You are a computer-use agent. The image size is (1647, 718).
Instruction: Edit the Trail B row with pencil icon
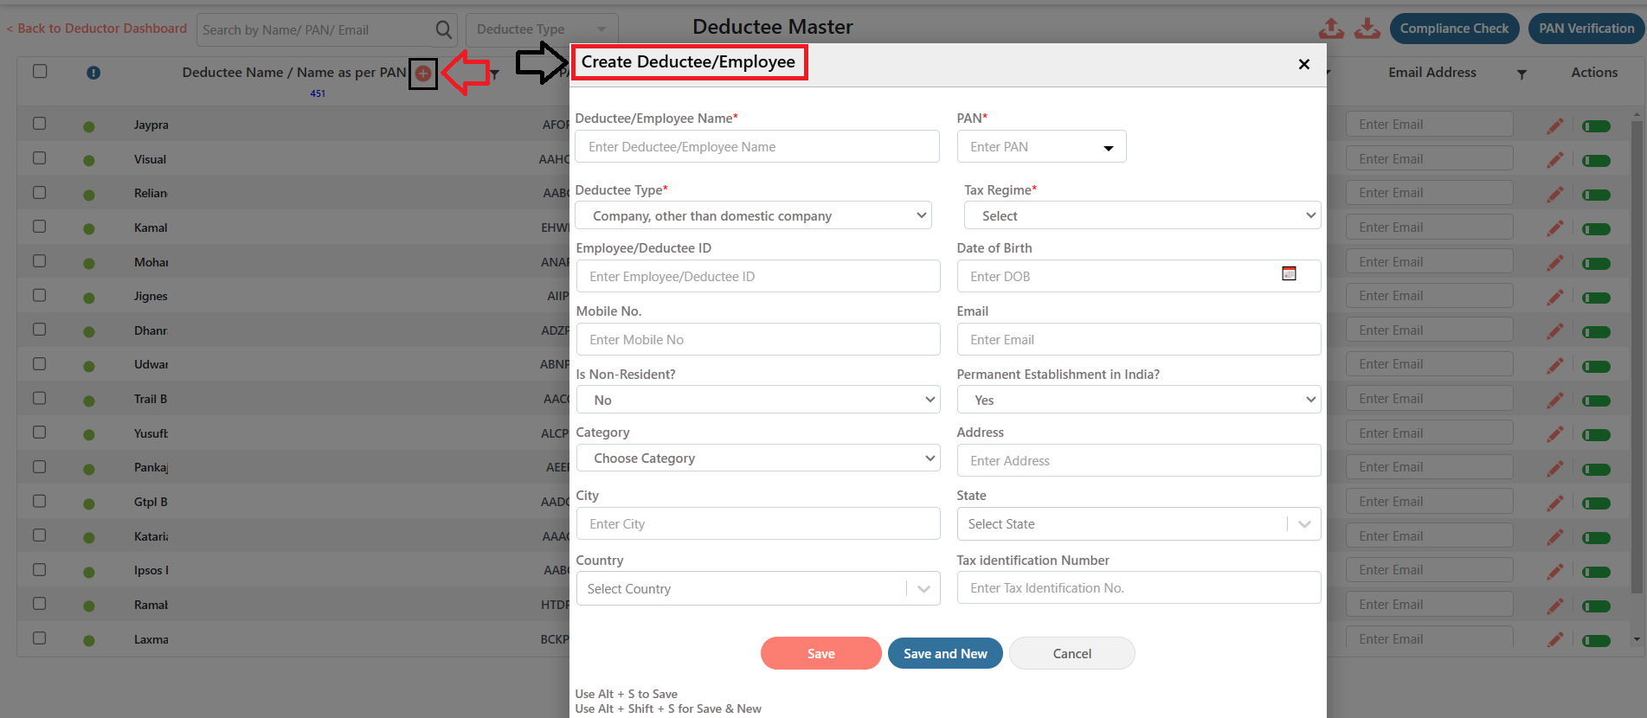[1555, 401]
